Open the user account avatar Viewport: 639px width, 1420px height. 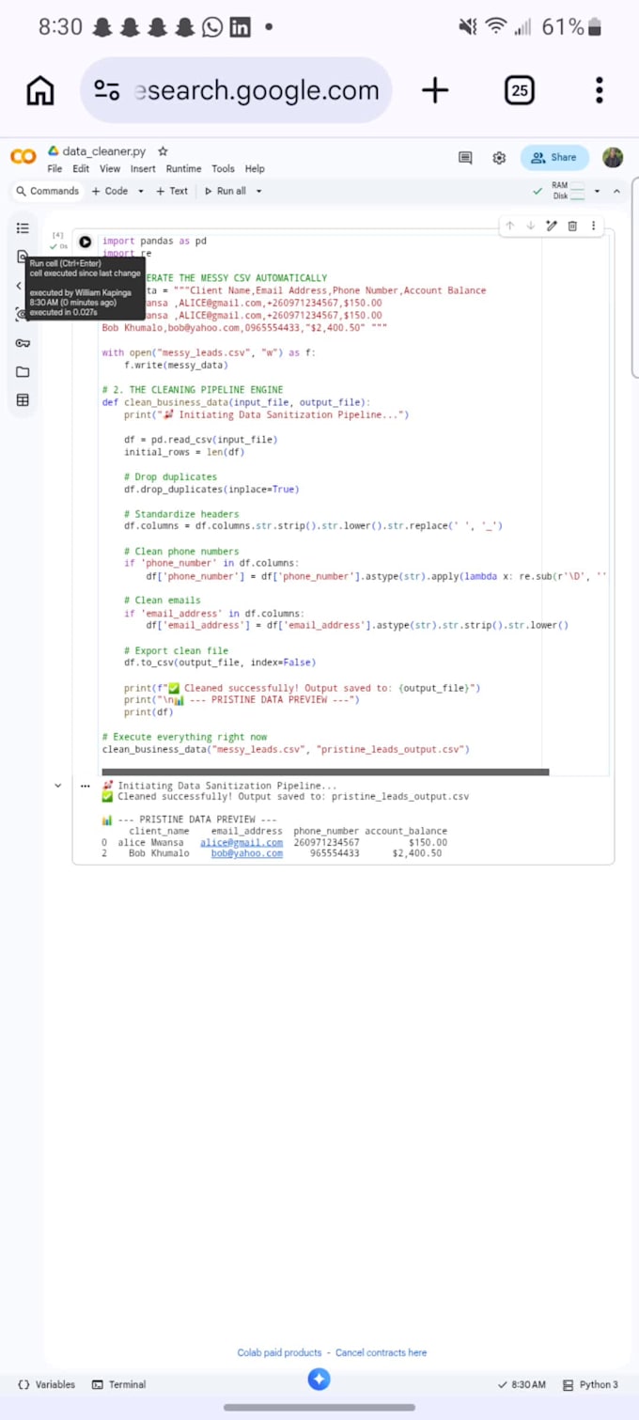[x=613, y=157]
